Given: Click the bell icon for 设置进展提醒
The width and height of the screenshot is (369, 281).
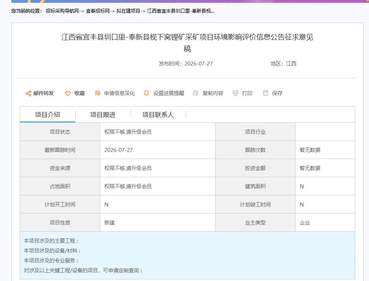Looking at the screenshot, I should coord(146,93).
